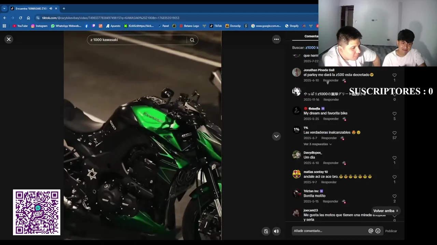The image size is (437, 245).
Task: Open Davydlopes_ profile avatar
Action: click(296, 155)
